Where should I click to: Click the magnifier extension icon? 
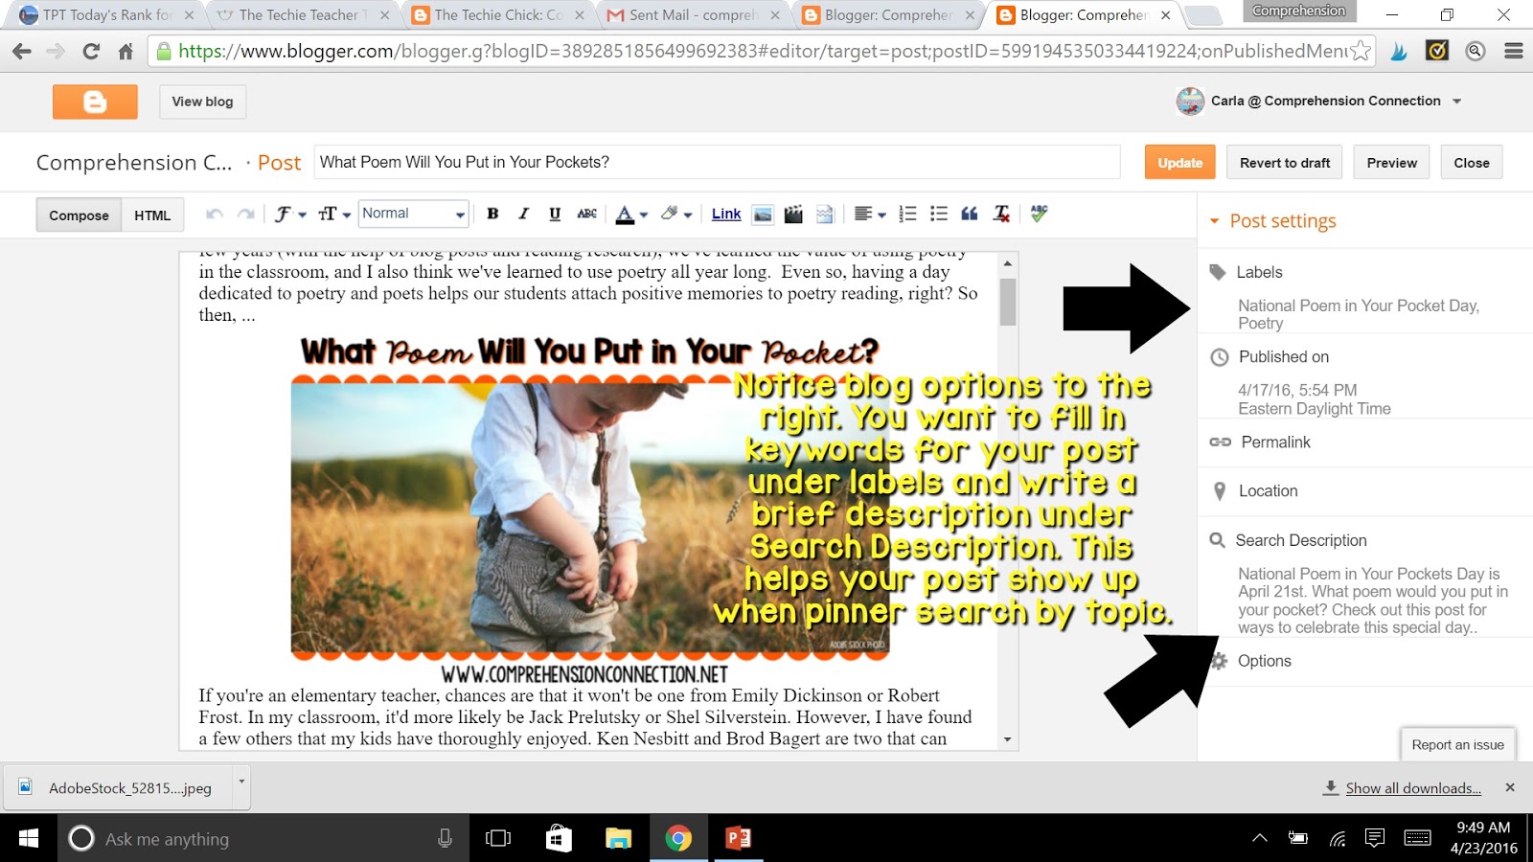pyautogui.click(x=1476, y=52)
